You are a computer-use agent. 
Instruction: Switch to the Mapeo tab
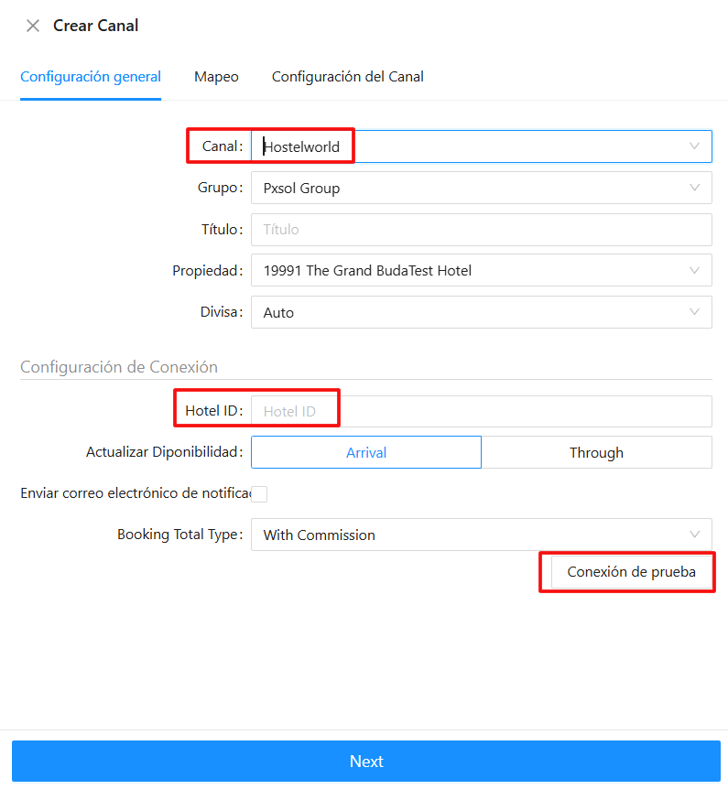[x=216, y=77]
